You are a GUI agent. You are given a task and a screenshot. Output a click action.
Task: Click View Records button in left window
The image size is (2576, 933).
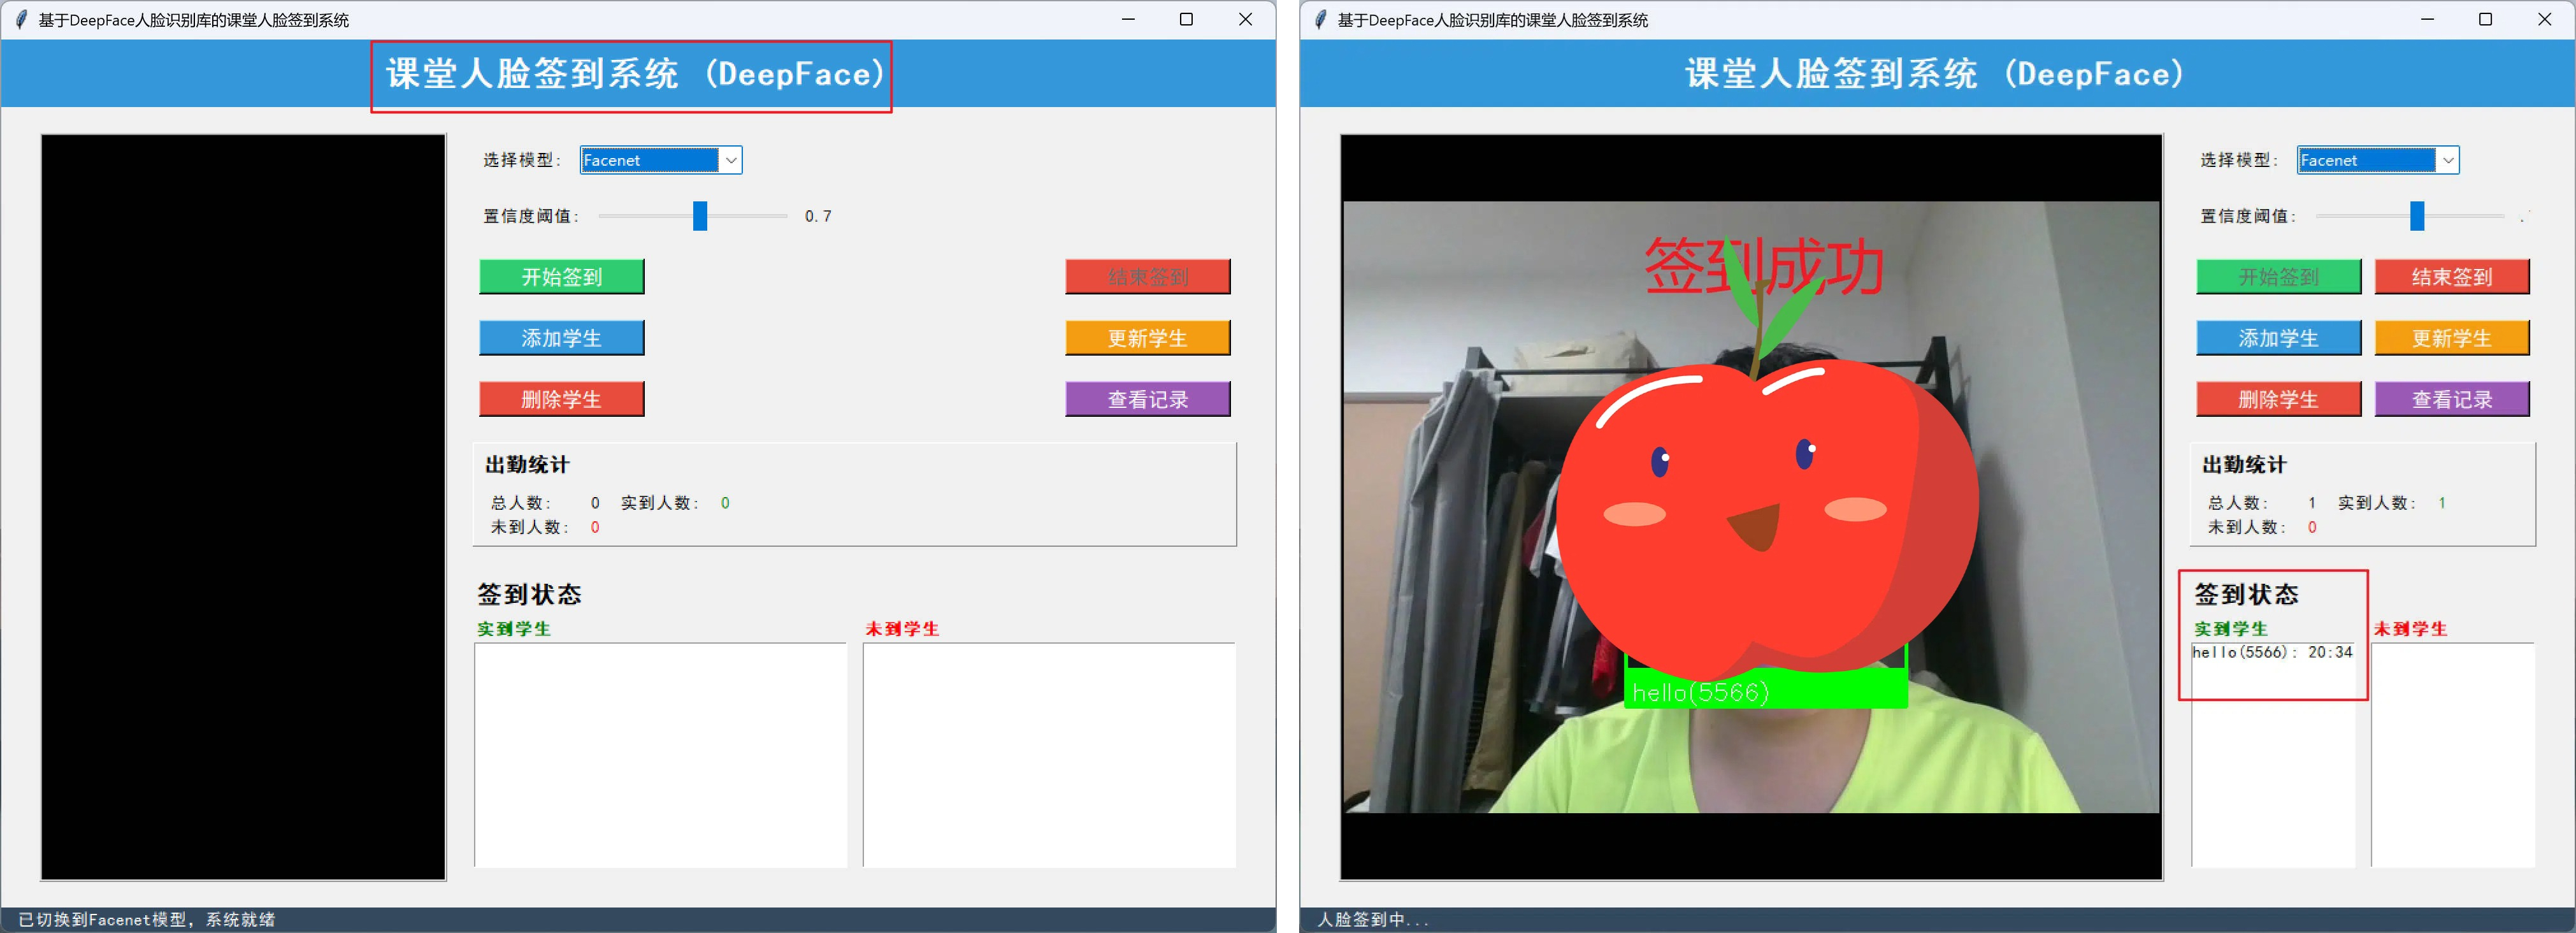(x=1147, y=399)
